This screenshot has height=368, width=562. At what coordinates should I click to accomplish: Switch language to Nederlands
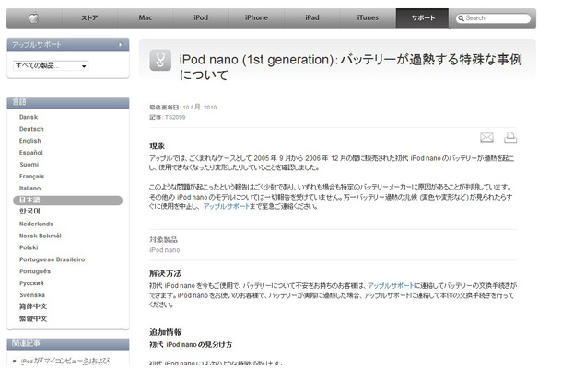pyautogui.click(x=36, y=224)
